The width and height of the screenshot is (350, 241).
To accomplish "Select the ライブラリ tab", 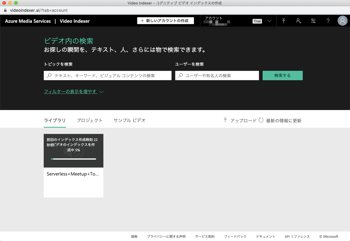I will click(x=55, y=120).
